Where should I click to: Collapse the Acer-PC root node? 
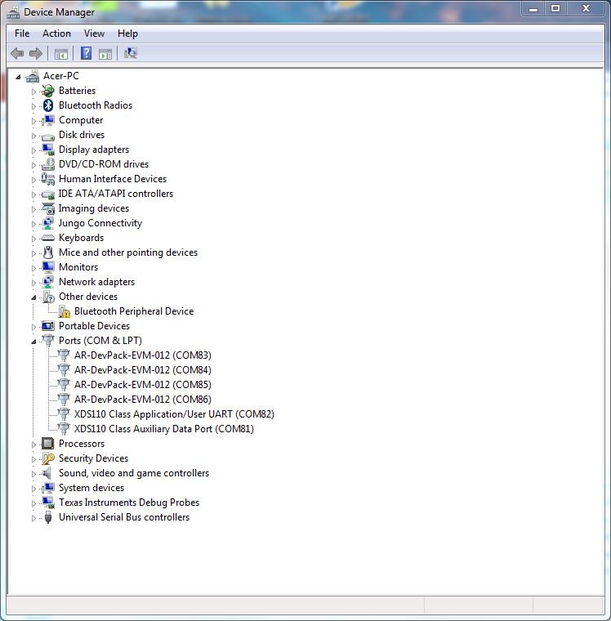point(18,77)
